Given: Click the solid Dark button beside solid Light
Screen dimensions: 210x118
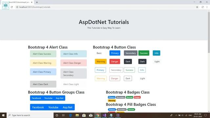Looking at the screenshot, I should 142,62.
